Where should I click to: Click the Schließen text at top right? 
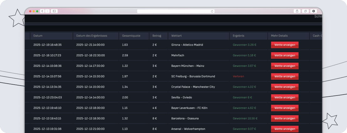click(318, 17)
